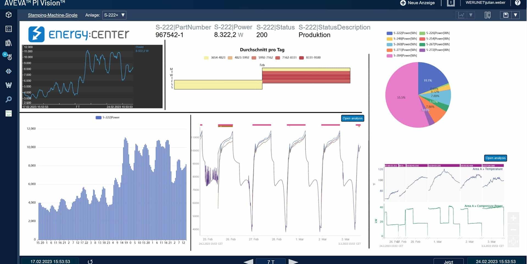Expand the arrow beside the trend chart icon
Screen dimensions: 527x264
471,15
